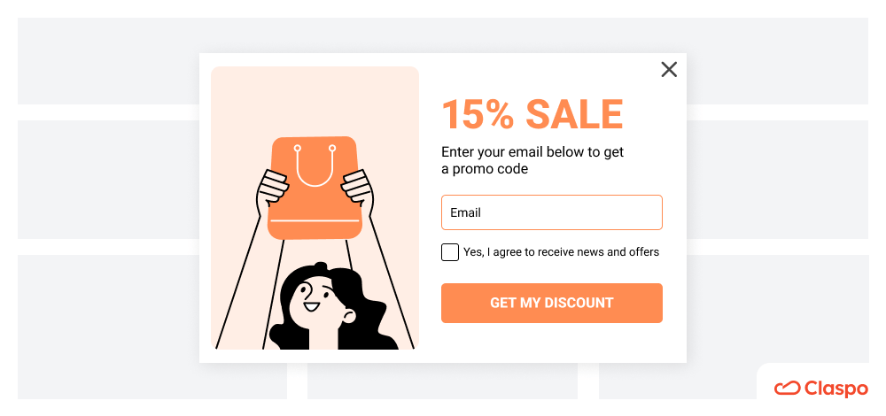Click the 'Enter your email below' text
886x416 pixels.
point(514,152)
